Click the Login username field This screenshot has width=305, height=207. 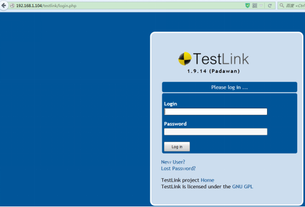[x=215, y=112]
